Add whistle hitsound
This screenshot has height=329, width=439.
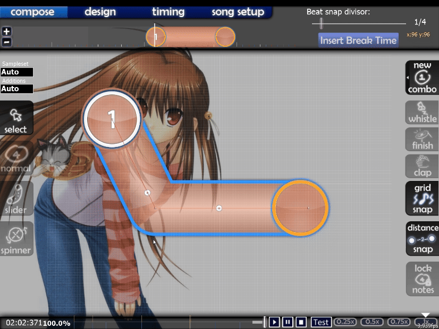pos(422,112)
